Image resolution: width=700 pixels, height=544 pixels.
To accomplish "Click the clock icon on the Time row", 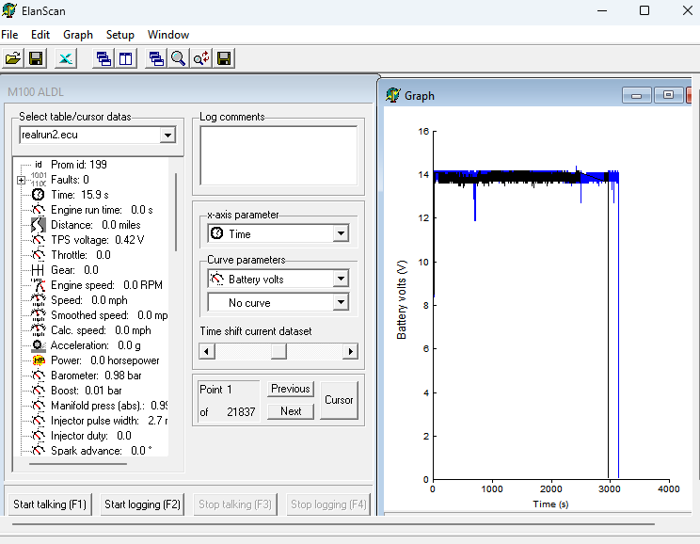I will [x=39, y=195].
